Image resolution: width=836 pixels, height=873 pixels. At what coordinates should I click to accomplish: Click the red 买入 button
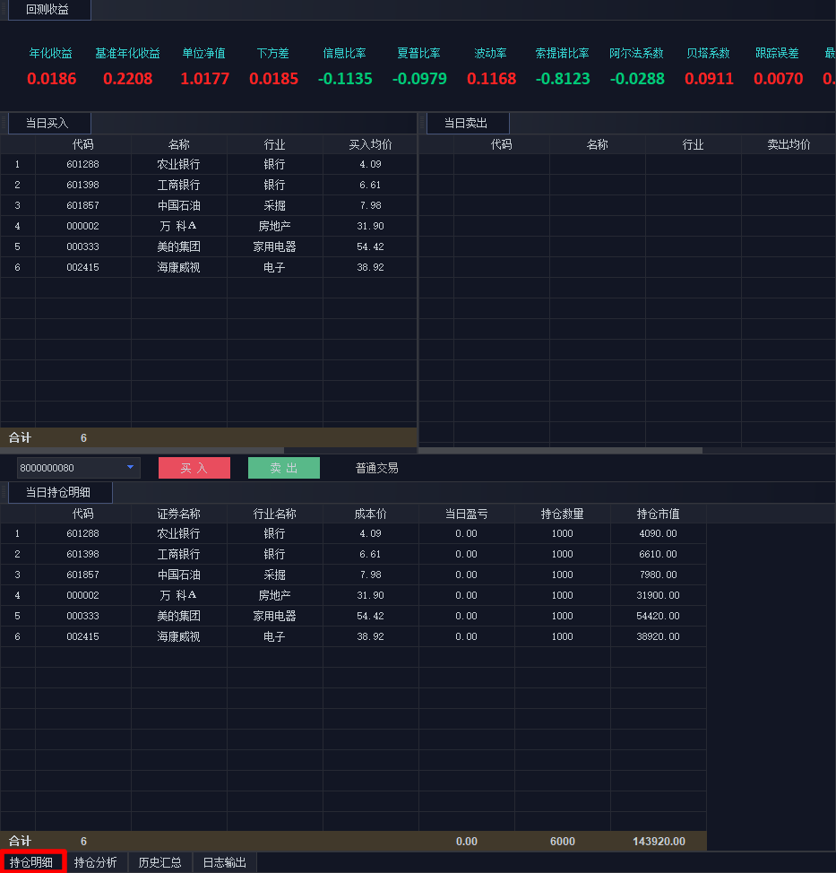194,468
